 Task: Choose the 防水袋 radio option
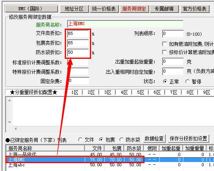click(121, 139)
